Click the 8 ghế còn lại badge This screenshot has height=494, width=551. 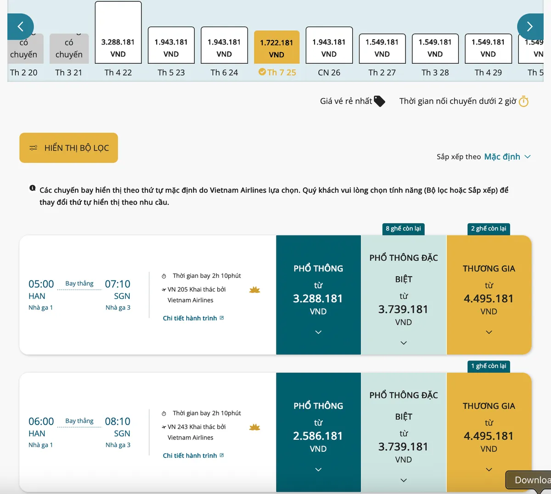tap(403, 229)
